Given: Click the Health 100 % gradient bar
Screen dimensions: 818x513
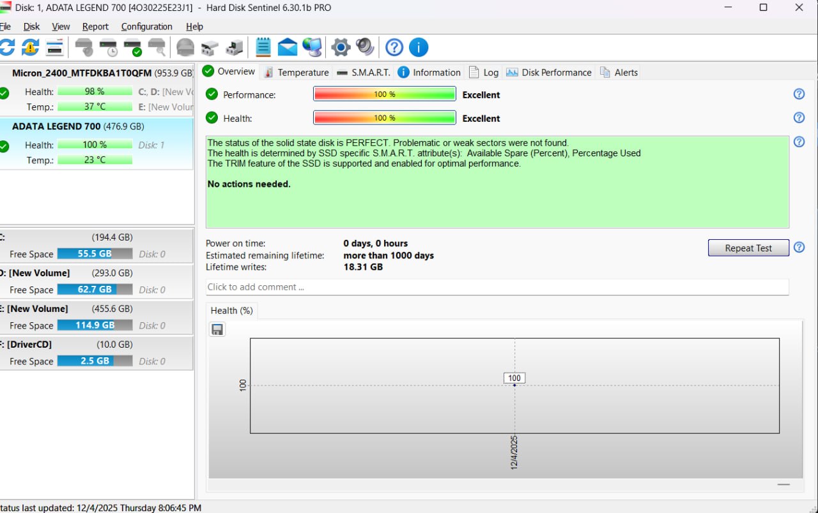Looking at the screenshot, I should click(384, 118).
